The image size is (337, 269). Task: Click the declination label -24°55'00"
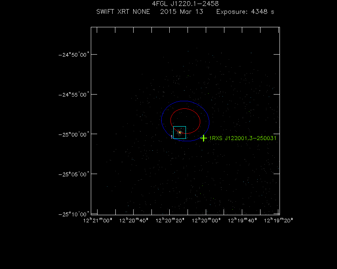pyautogui.click(x=74, y=95)
